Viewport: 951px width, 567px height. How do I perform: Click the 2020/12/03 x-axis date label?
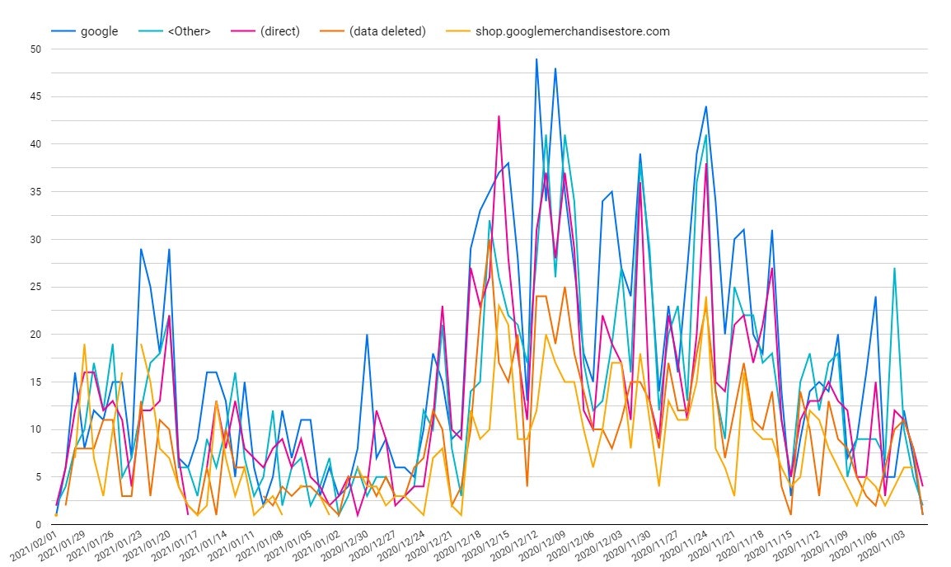point(599,546)
